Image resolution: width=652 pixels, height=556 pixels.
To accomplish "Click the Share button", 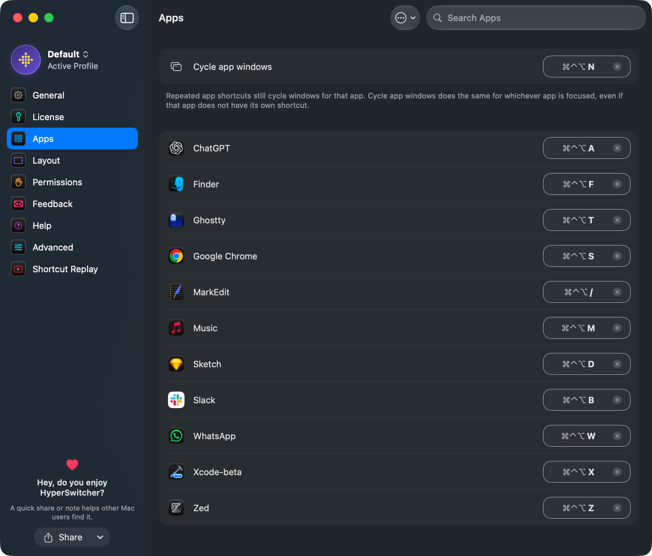I will tap(63, 537).
